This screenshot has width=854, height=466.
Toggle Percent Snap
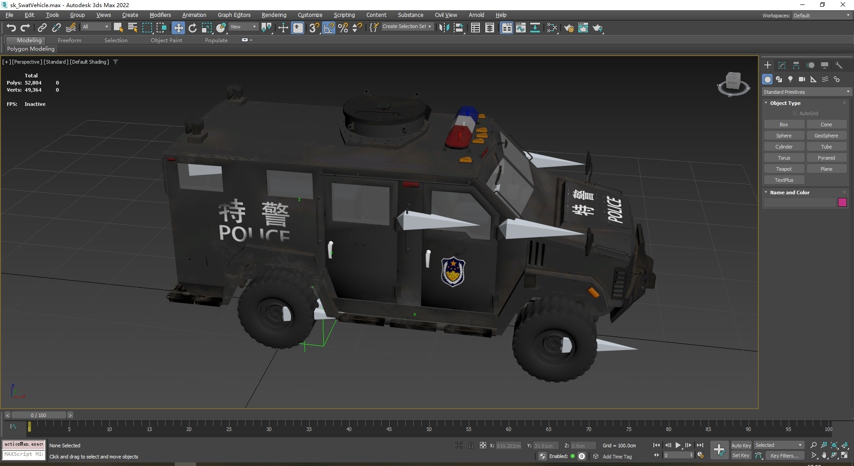(x=343, y=28)
